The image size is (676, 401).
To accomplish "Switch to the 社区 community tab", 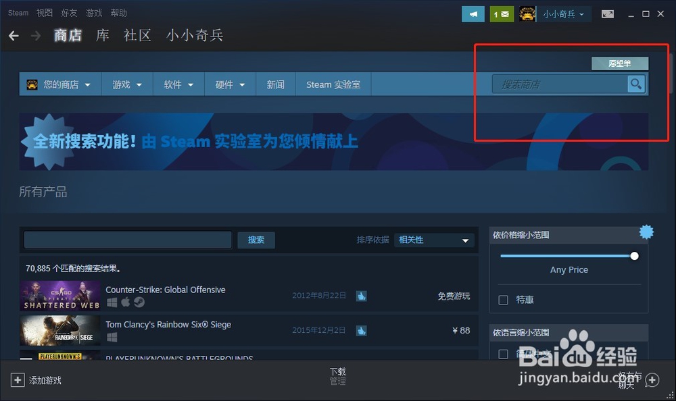I will click(137, 35).
